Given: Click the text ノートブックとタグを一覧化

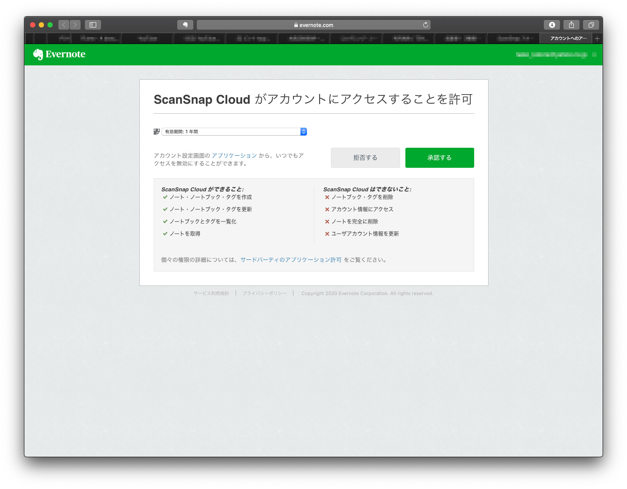Looking at the screenshot, I should pos(203,221).
